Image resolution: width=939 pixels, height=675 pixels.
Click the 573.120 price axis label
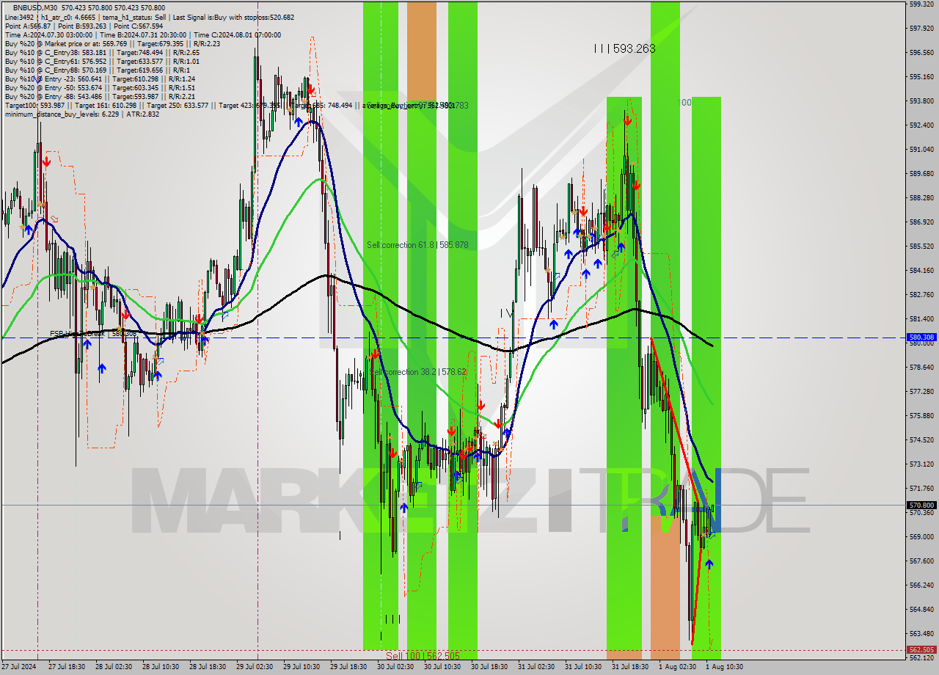click(x=921, y=464)
